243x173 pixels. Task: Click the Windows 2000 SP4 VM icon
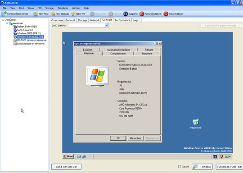point(15,33)
